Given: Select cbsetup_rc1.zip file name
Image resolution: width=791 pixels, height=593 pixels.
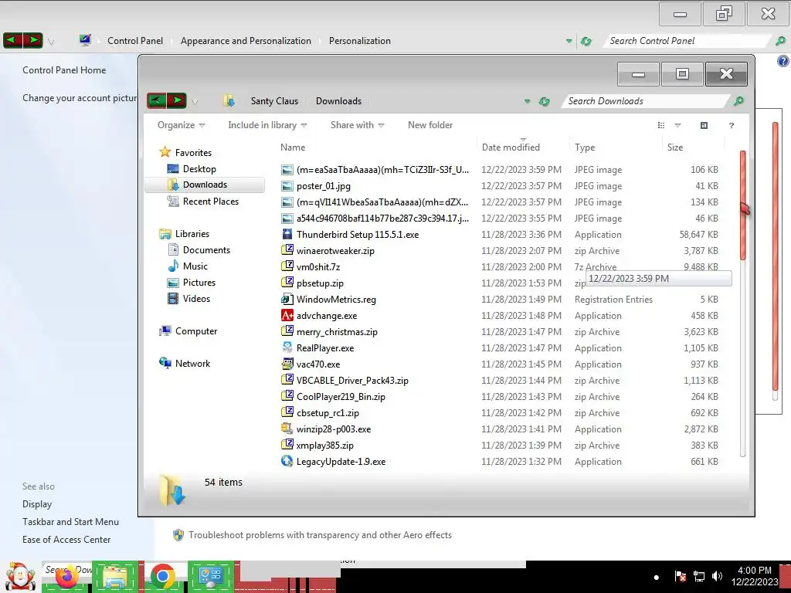Looking at the screenshot, I should pos(328,413).
